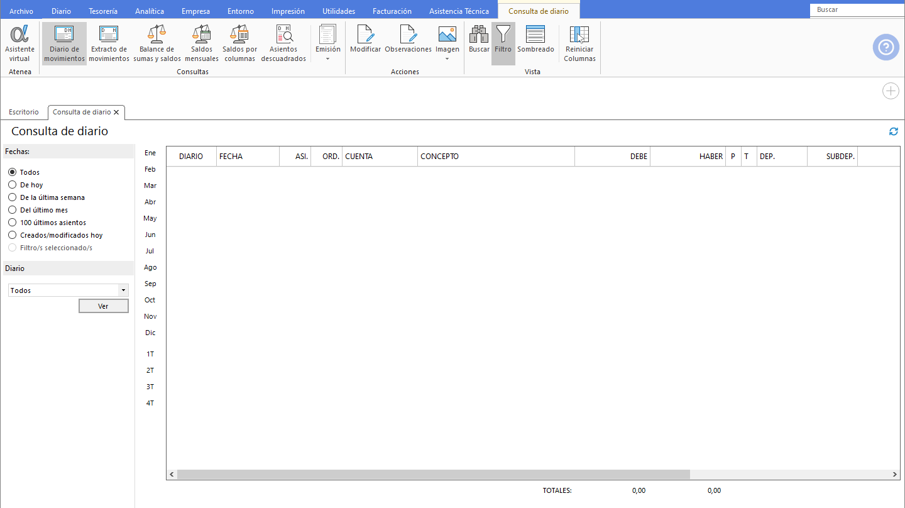Sort by the FECHA column header
Screen dimensions: 905x508
coord(248,157)
